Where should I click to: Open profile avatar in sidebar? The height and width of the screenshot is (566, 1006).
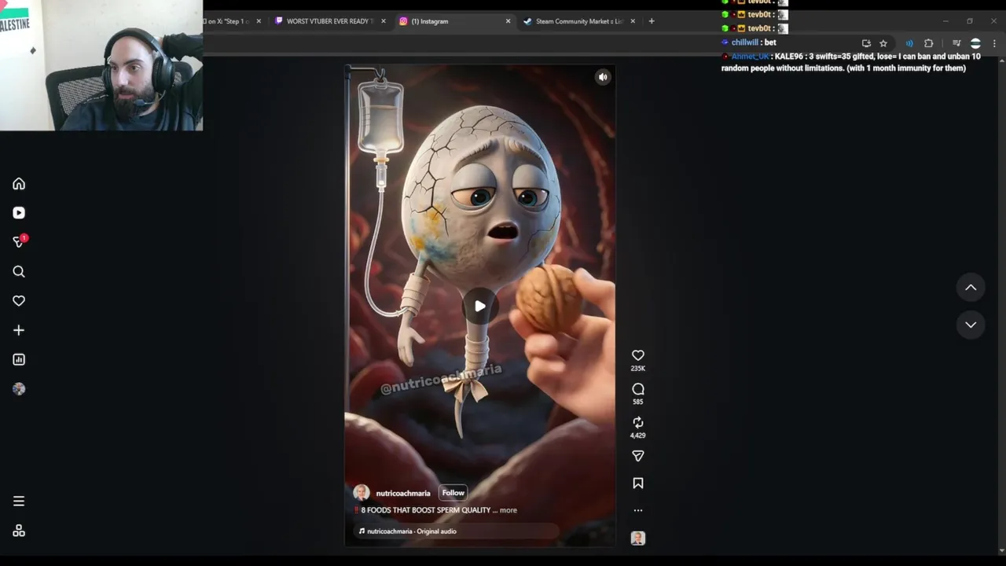(19, 389)
